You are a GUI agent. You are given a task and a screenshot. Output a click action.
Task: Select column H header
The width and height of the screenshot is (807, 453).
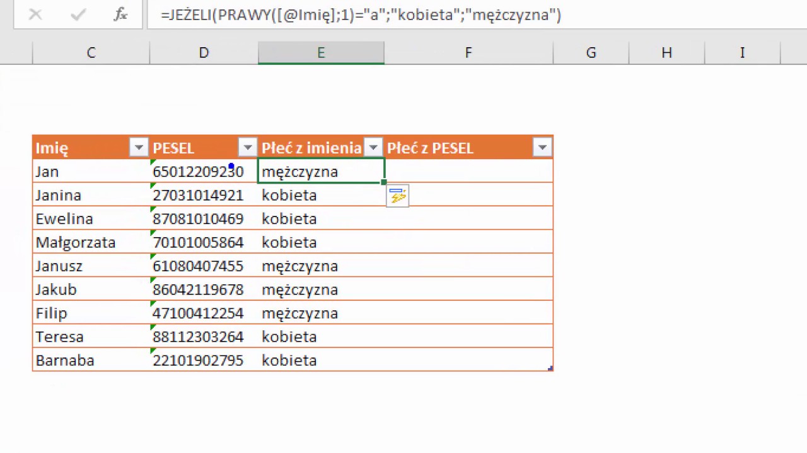click(x=666, y=53)
